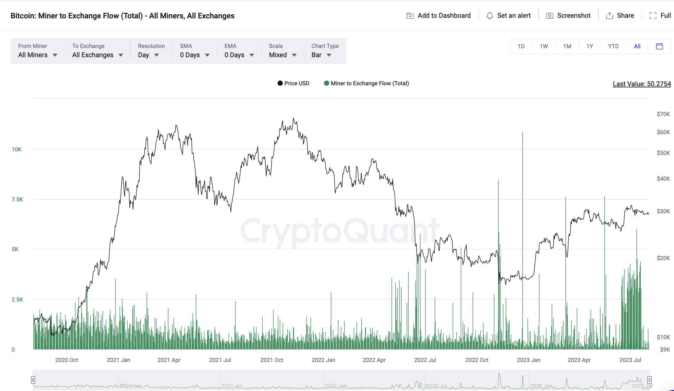Click the right range slider handle
This screenshot has width=674, height=391.
tap(649, 380)
